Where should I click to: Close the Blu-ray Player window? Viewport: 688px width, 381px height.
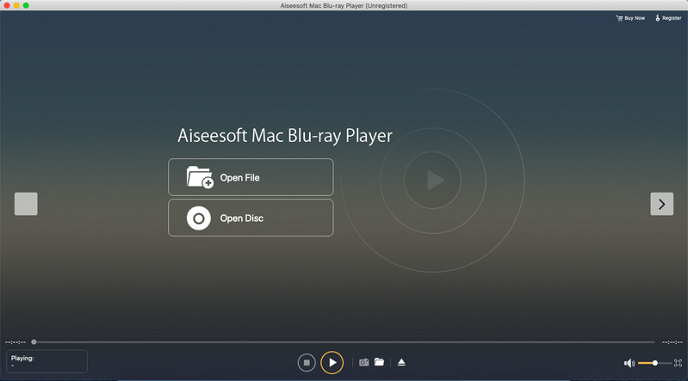coord(7,5)
